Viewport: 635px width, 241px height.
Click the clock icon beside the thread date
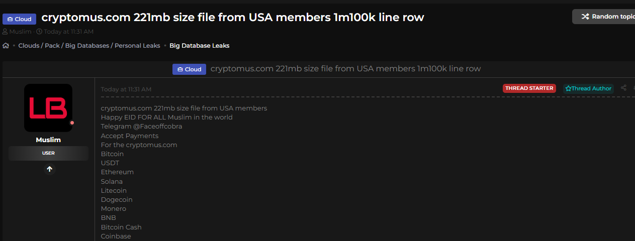point(39,32)
